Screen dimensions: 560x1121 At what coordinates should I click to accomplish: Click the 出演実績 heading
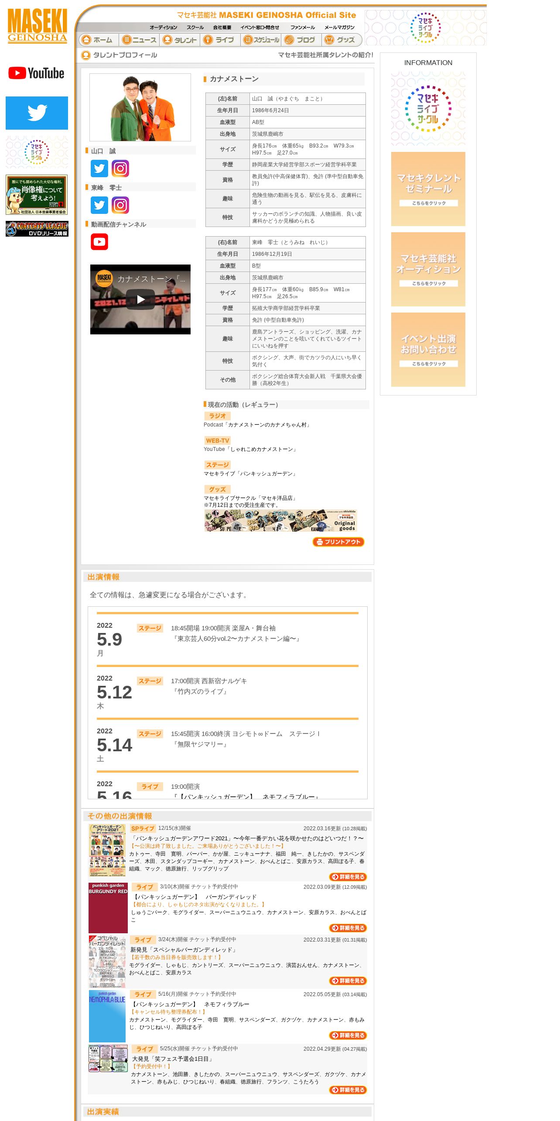point(103,1112)
